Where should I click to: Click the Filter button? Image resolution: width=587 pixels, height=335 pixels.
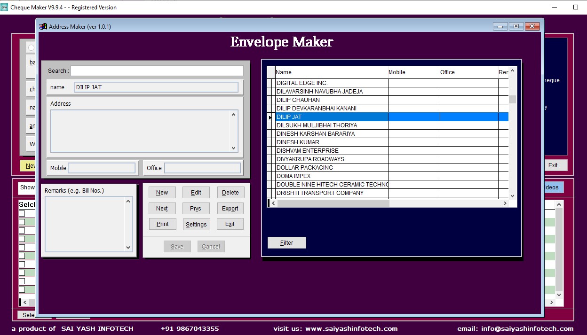tap(287, 243)
